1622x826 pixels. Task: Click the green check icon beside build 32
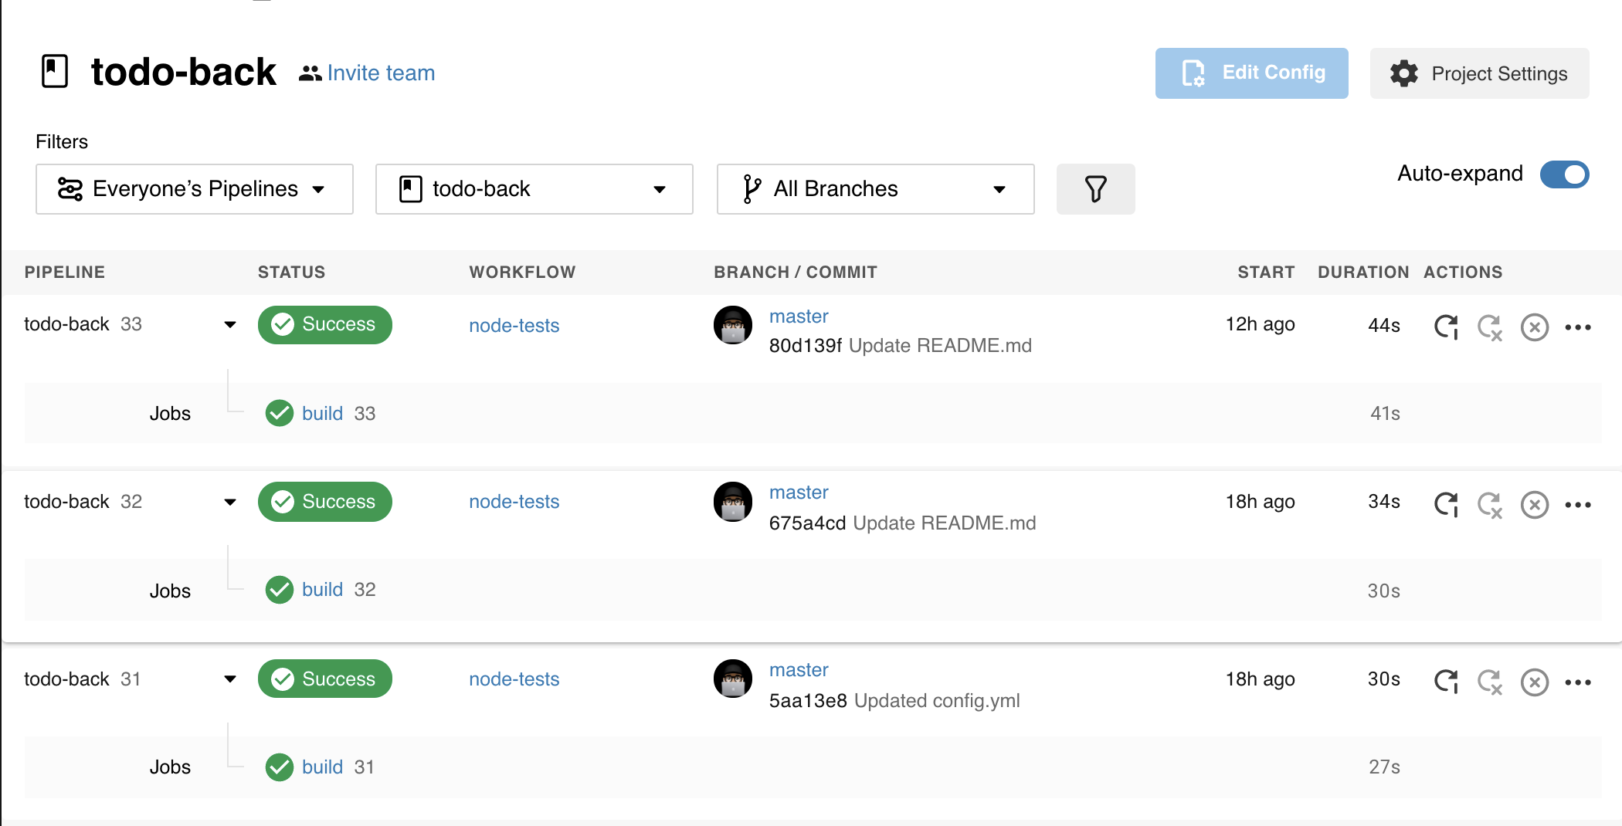point(279,589)
